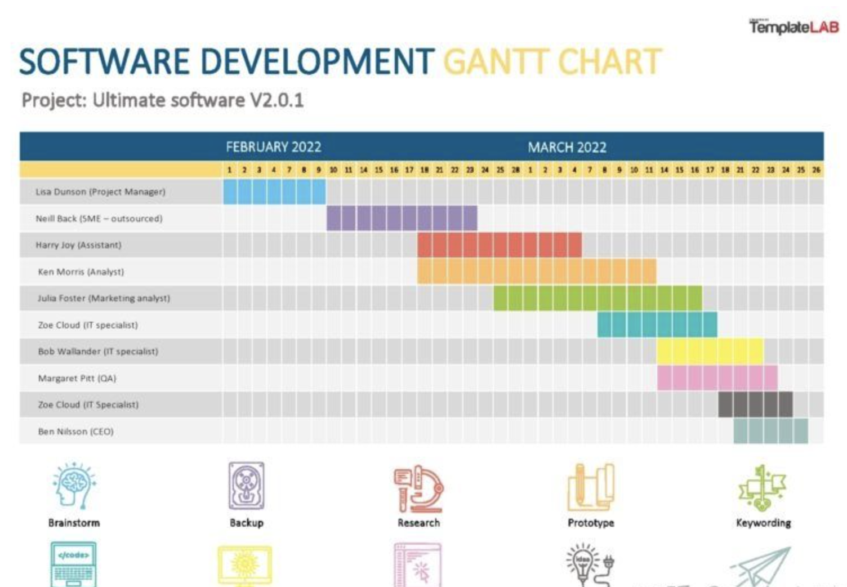Click Neill Back's purple Gantt bar
The image size is (847, 587).
point(402,218)
